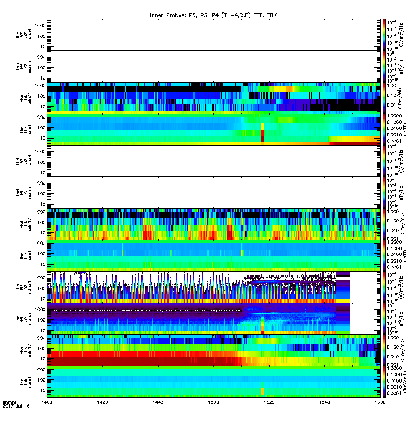Image resolution: width=406 pixels, height=433 pixels.
Task: Click the 1500 time axis label
Action: (213, 402)
